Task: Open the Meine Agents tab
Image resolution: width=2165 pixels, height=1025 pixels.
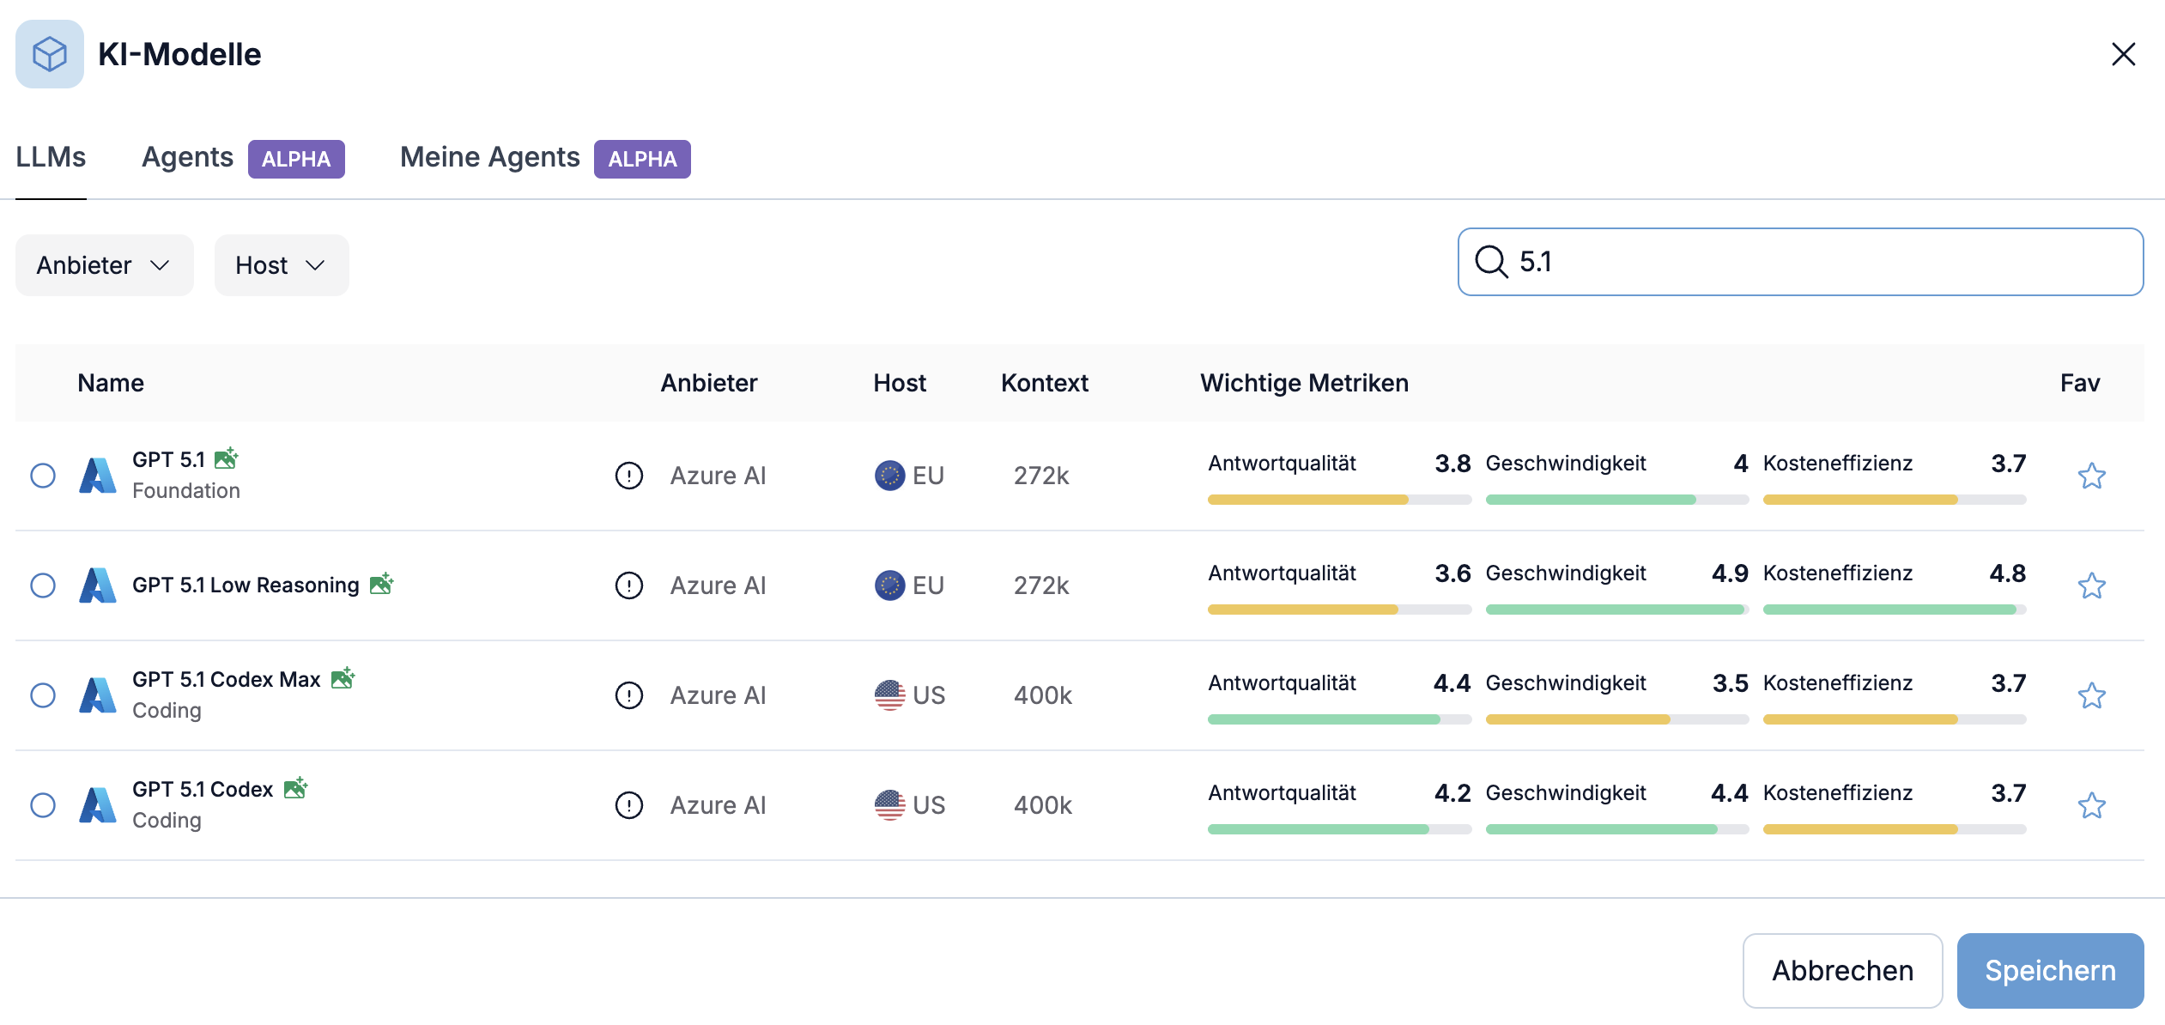Action: click(x=490, y=157)
